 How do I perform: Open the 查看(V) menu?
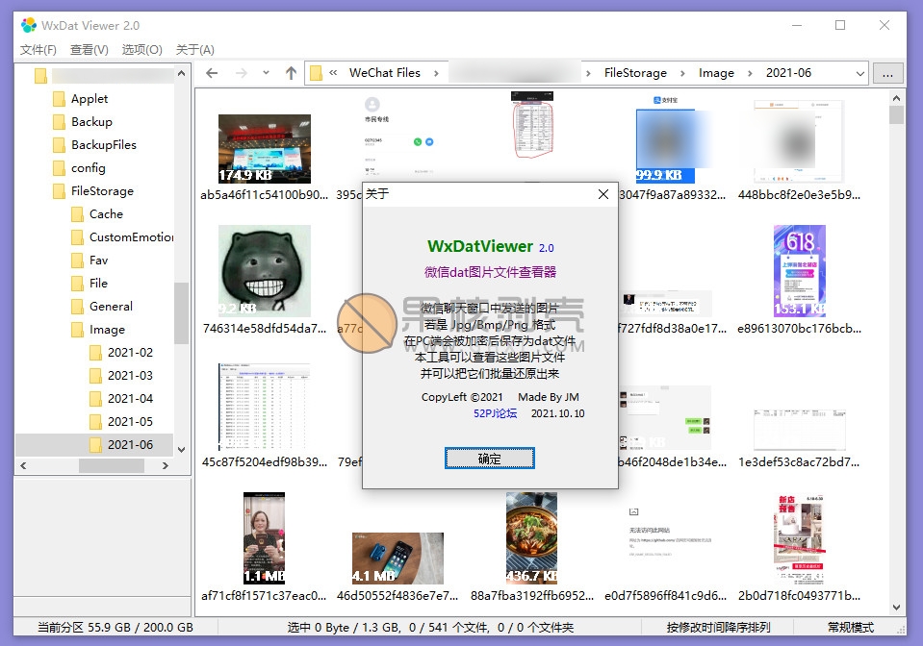tap(89, 49)
